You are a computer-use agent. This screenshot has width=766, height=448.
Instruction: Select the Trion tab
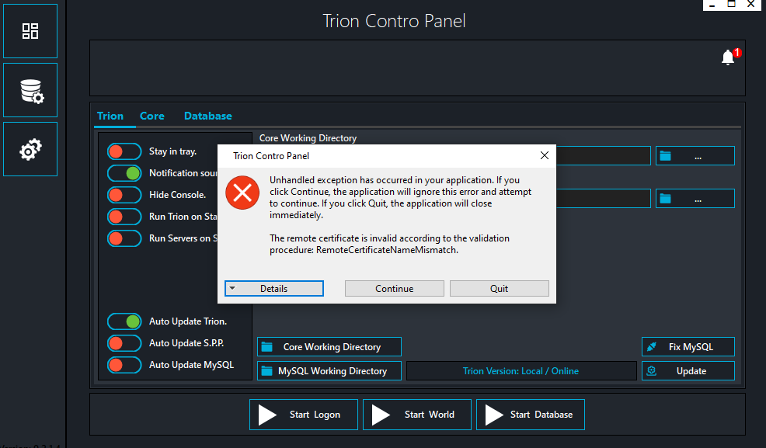[x=110, y=116]
